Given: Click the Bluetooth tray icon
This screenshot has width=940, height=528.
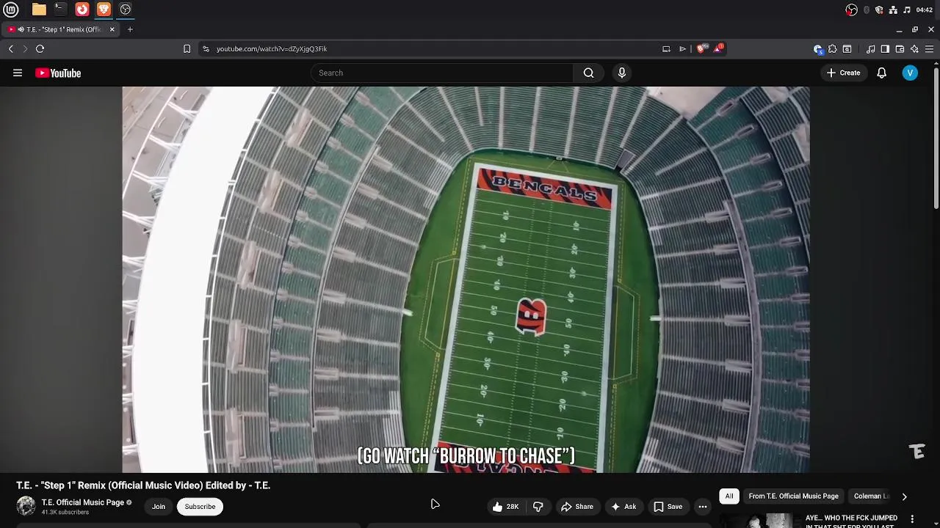Looking at the screenshot, I should [867, 10].
